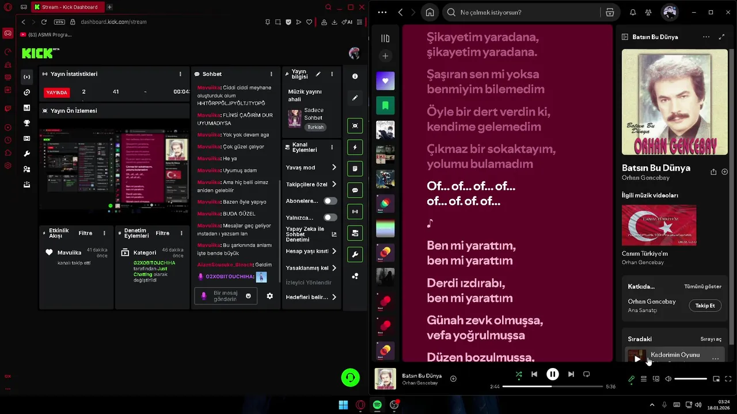Image resolution: width=737 pixels, height=414 pixels.
Task: Open Kanal Eylemleri three-dot menu
Action: pyautogui.click(x=332, y=147)
